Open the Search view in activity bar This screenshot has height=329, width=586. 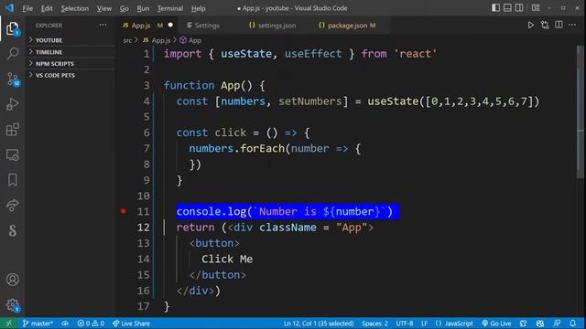click(12, 53)
